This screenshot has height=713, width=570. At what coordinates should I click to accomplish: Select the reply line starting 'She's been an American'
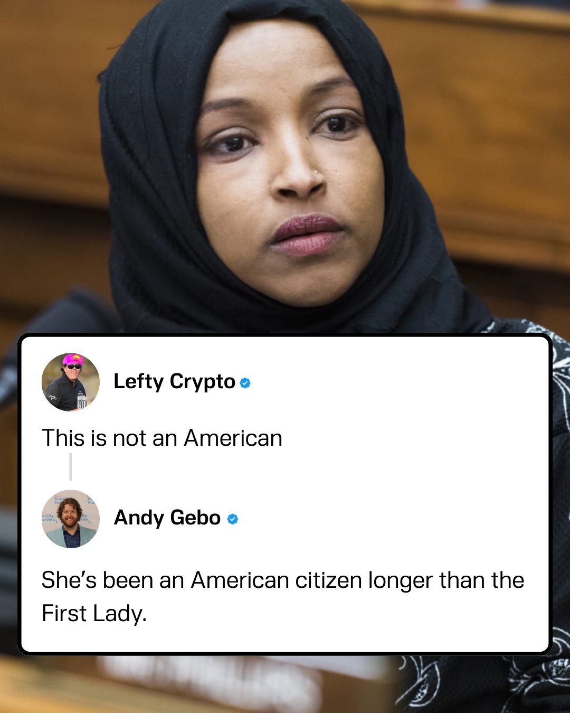click(x=283, y=580)
